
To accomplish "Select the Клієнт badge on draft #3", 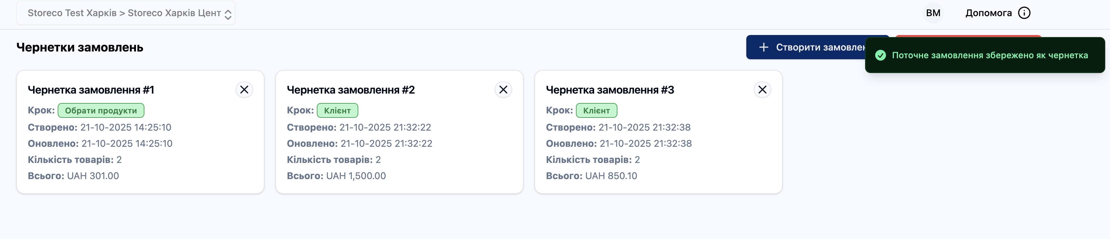I will point(597,110).
